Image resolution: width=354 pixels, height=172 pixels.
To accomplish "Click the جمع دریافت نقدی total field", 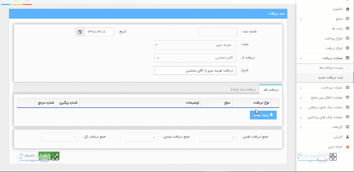I will point(219,137).
